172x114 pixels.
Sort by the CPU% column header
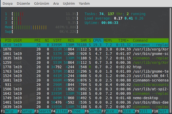[97, 40]
